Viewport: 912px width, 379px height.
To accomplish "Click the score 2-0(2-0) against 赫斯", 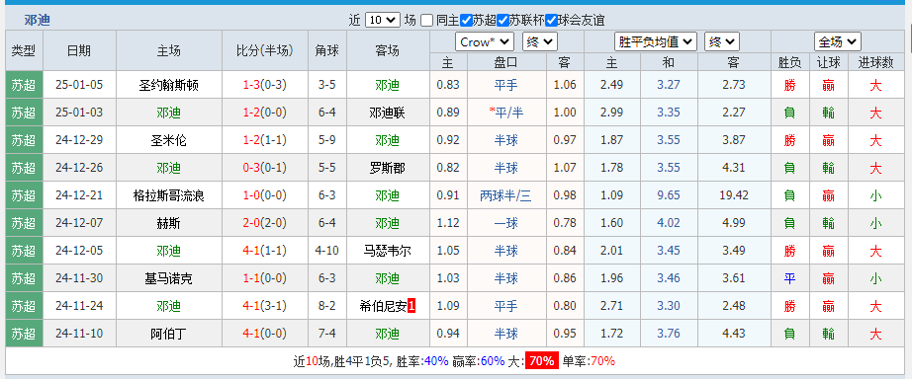I will 265,223.
